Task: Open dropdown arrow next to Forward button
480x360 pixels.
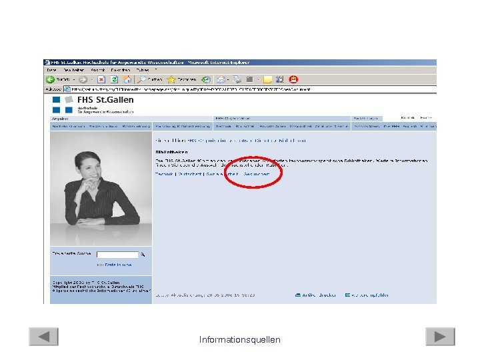Action: 91,79
